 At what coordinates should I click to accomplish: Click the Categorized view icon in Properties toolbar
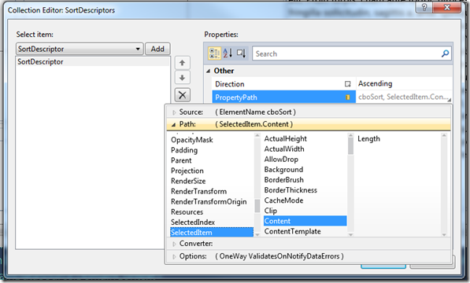(x=215, y=53)
